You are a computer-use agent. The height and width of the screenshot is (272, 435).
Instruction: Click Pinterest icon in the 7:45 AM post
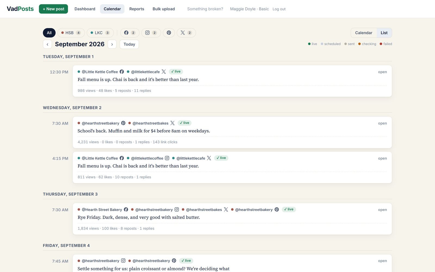[174, 261]
